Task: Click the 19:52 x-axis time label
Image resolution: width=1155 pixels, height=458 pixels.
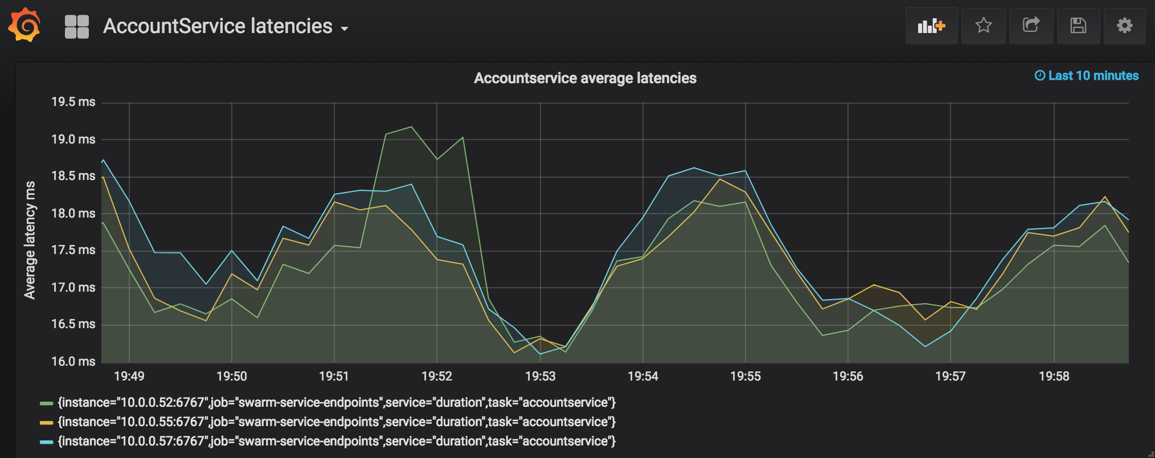Action: [x=437, y=377]
